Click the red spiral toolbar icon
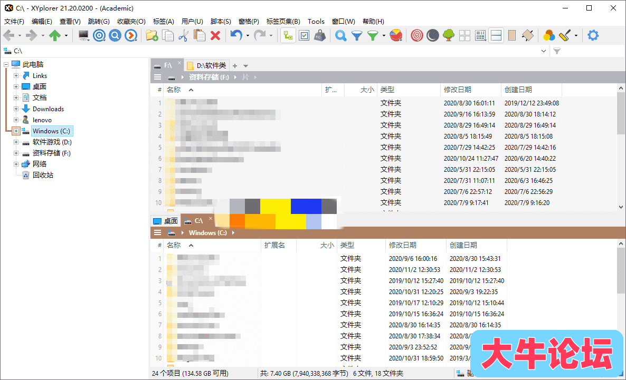The height and width of the screenshot is (380, 626). coord(417,35)
